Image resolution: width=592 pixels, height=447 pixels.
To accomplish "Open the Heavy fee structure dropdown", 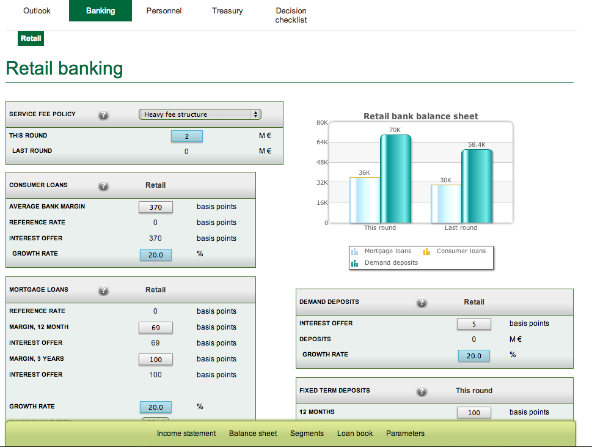I will (x=200, y=114).
